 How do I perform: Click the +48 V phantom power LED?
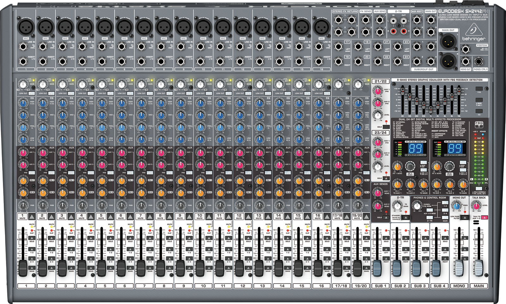point(475,134)
